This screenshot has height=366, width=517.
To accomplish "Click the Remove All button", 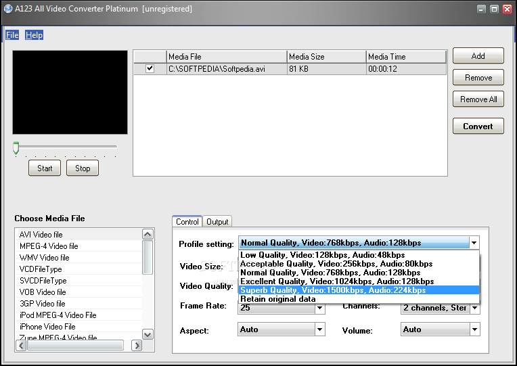I will tap(478, 99).
